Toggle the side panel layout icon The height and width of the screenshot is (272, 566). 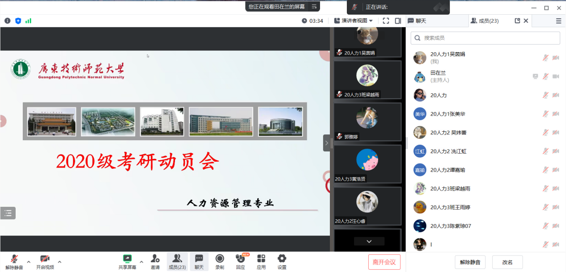pos(398,21)
